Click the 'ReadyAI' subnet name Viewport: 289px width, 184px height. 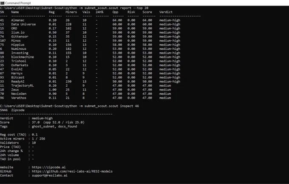[x=18, y=82]
